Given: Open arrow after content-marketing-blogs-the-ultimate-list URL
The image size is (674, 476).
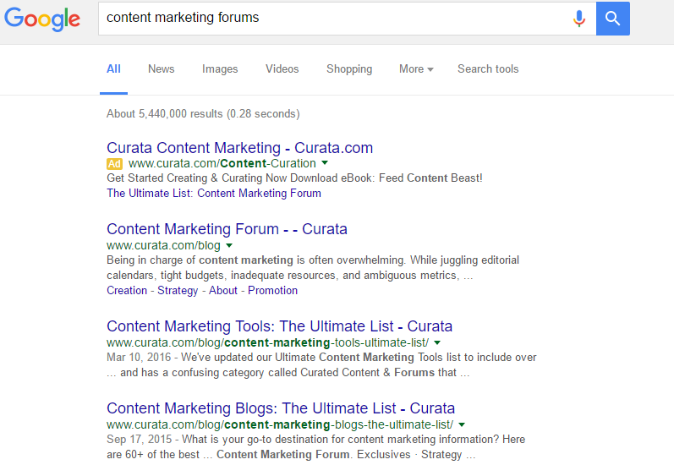Looking at the screenshot, I should coord(462,424).
